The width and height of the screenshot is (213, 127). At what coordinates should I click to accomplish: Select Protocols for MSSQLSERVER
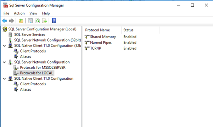click(x=43, y=67)
